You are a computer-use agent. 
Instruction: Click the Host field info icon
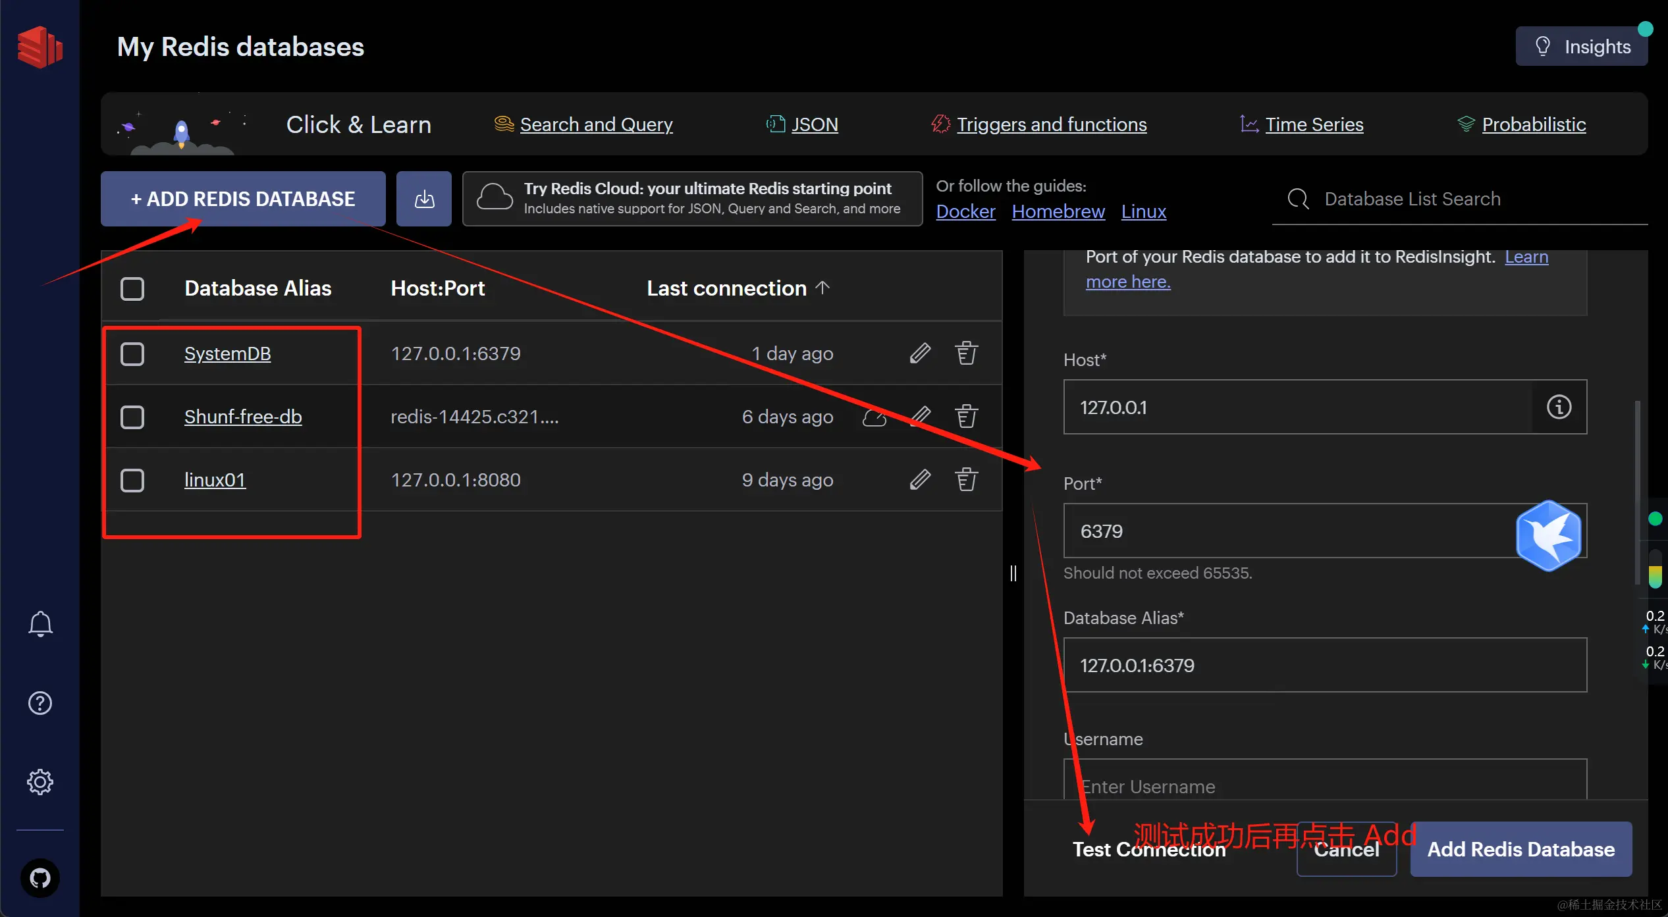click(x=1559, y=407)
